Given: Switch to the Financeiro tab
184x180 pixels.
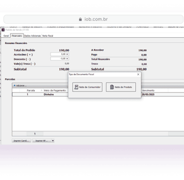Looking at the screenshot, I should click(x=17, y=36).
